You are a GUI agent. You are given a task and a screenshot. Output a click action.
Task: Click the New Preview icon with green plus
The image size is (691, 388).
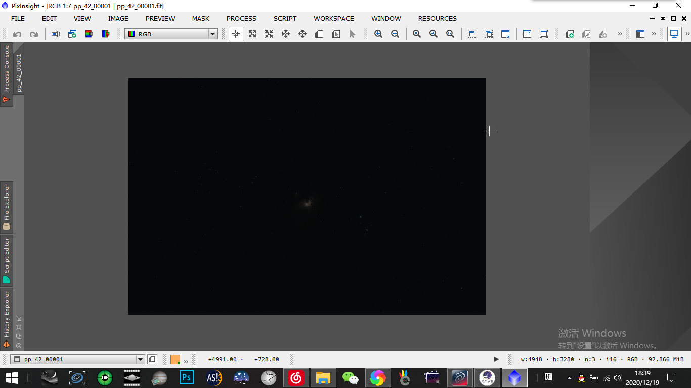point(570,34)
